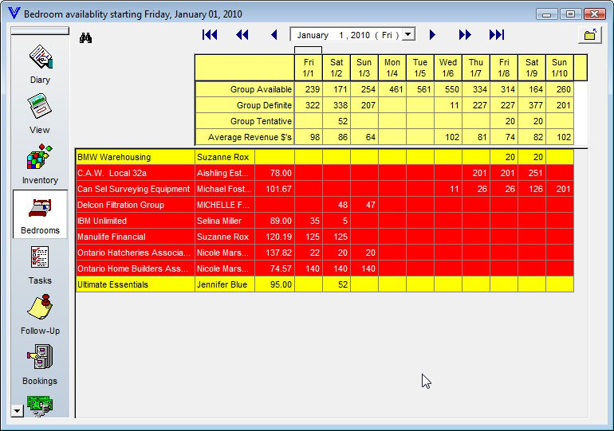
Task: Click the binoculars search icon
Action: coord(87,37)
